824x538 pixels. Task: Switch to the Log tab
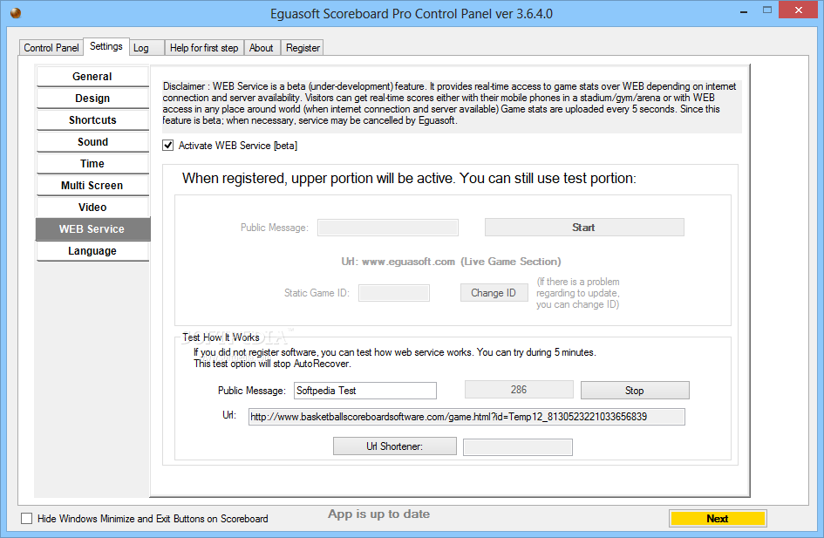(x=146, y=48)
